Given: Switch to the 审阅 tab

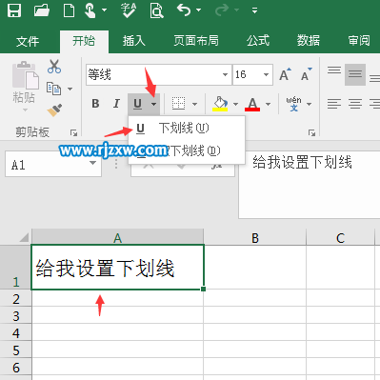Looking at the screenshot, I should tap(359, 41).
